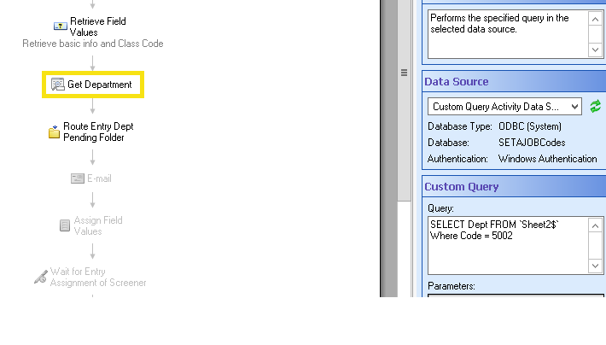Click the E-mail activity icon
Screen dimensions: 606x345
(x=78, y=178)
